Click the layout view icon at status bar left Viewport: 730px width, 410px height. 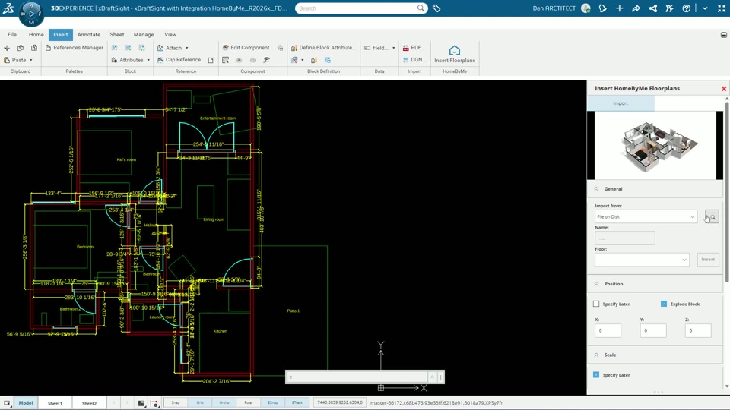[x=7, y=403]
